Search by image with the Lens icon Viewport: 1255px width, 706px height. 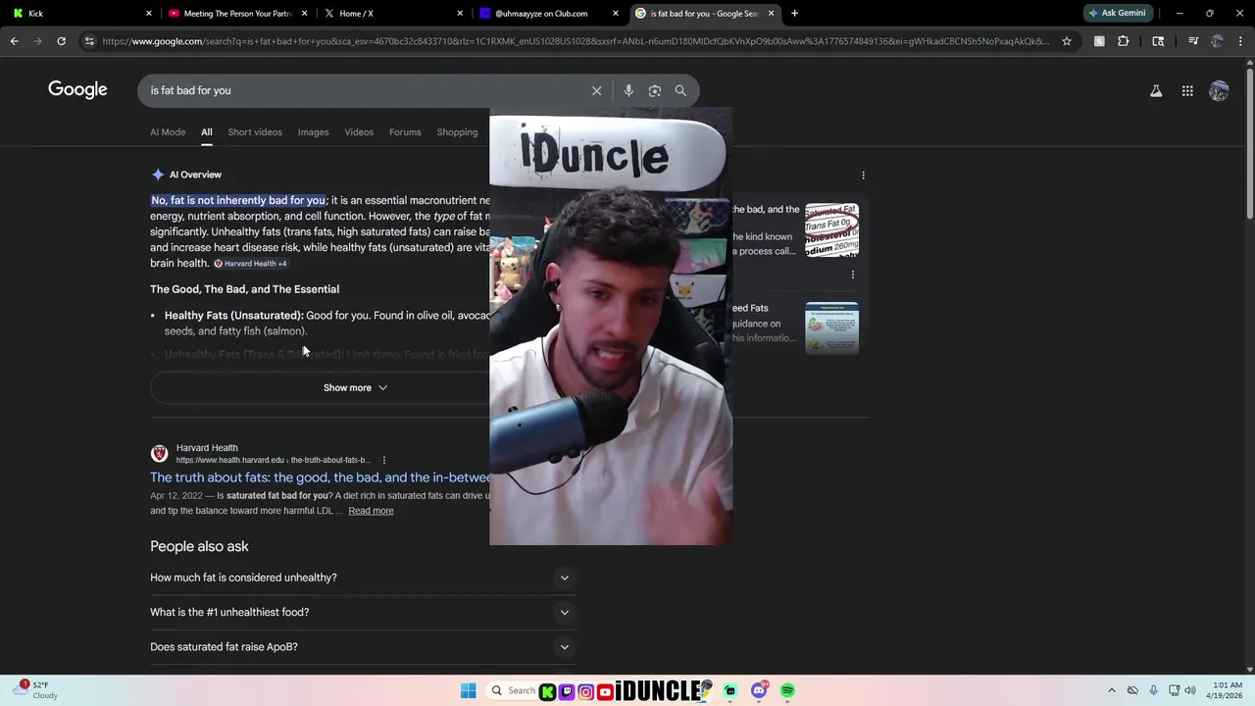[655, 90]
